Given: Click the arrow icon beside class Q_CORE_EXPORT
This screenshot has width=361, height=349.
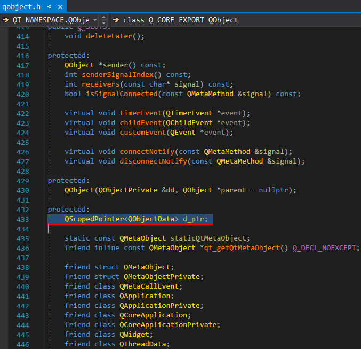Looking at the screenshot, I should (116, 20).
